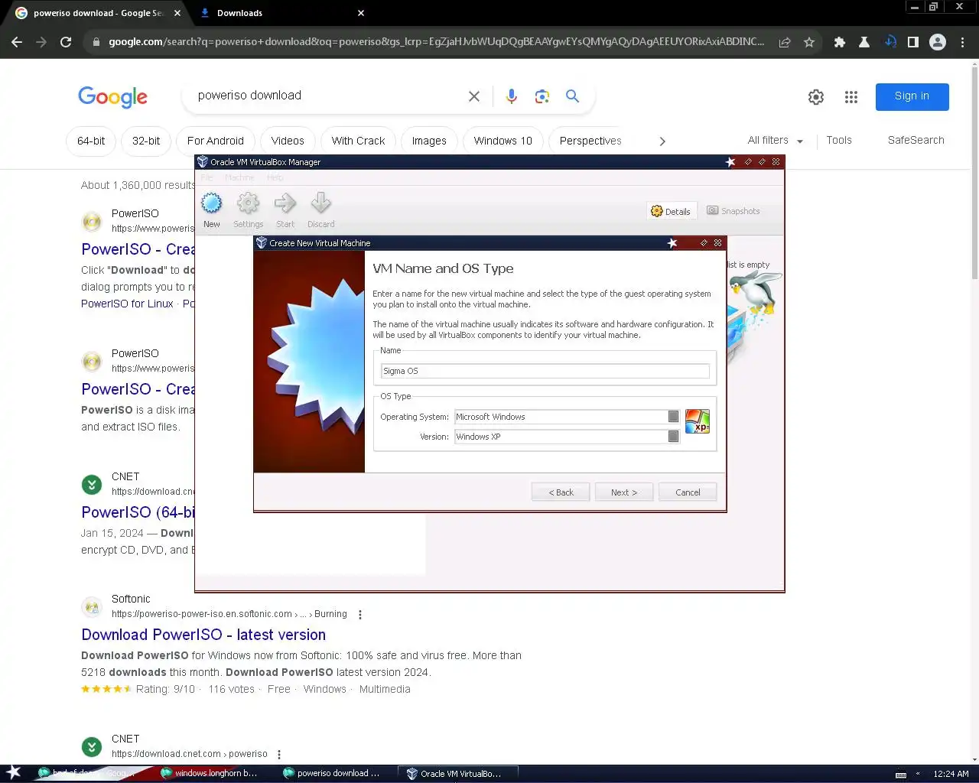Open options for the Softonic result
The height and width of the screenshot is (783, 979).
[360, 614]
